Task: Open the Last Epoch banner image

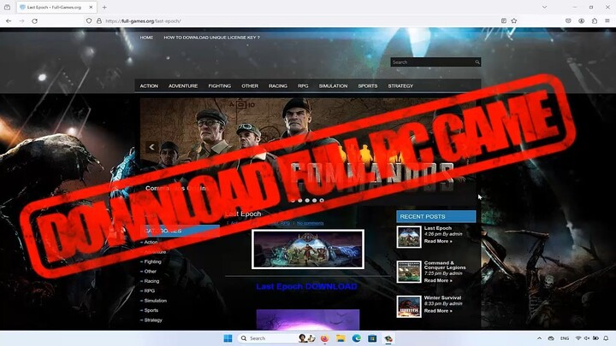Action: [308, 249]
